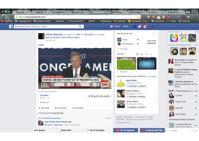This screenshot has width=199, height=141.
Task: Expand Ver más under Partidos de Hoy
Action: [x=122, y=49]
